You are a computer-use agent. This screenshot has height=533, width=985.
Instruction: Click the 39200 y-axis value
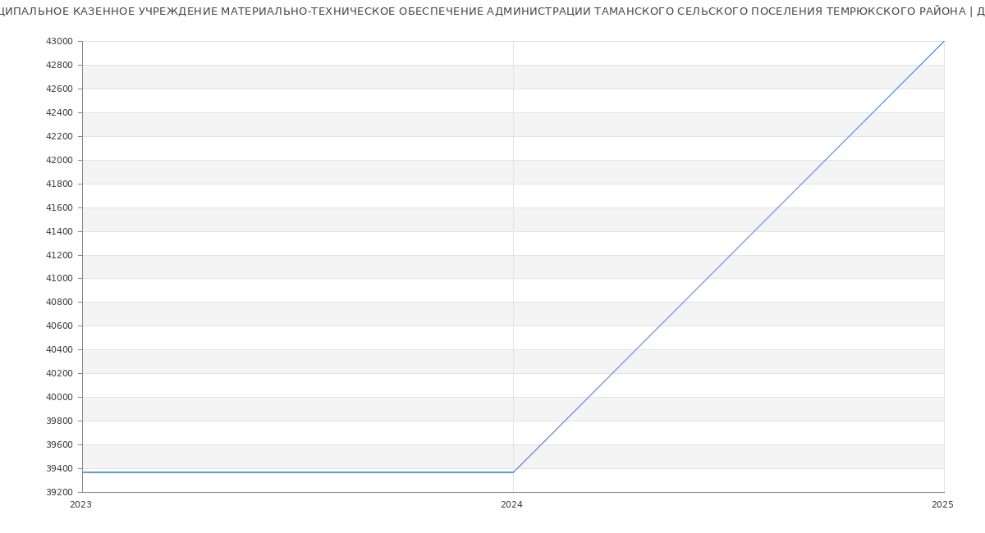pos(59,493)
